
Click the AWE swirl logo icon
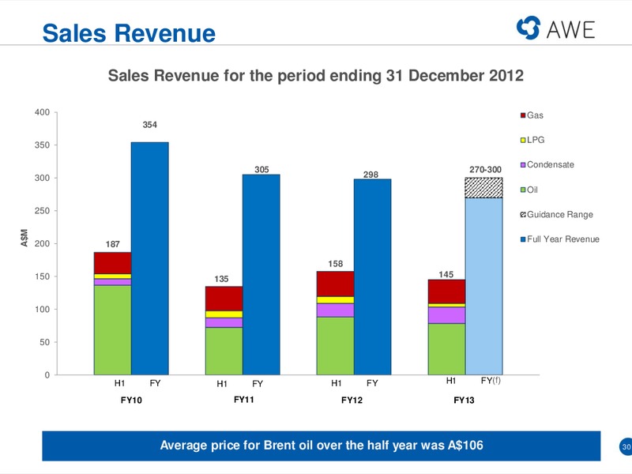point(529,28)
